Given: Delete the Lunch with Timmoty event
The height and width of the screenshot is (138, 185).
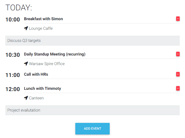Looking at the screenshot, I should point(178,88).
